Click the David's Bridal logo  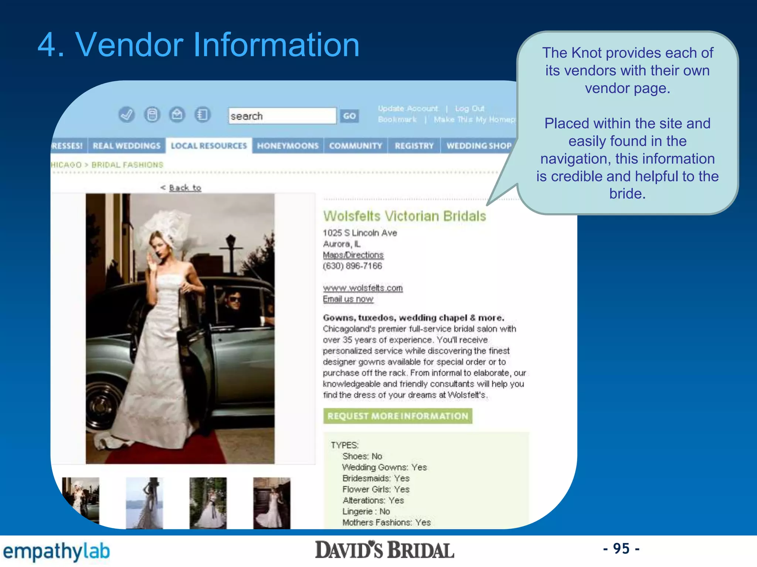[384, 550]
